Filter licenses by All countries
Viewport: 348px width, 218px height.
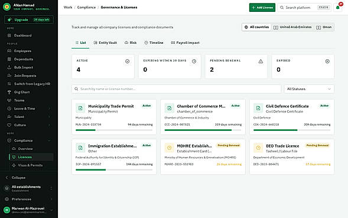coord(256,27)
